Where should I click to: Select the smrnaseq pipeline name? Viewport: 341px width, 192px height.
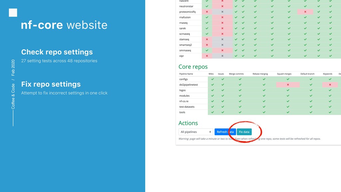(x=185, y=50)
